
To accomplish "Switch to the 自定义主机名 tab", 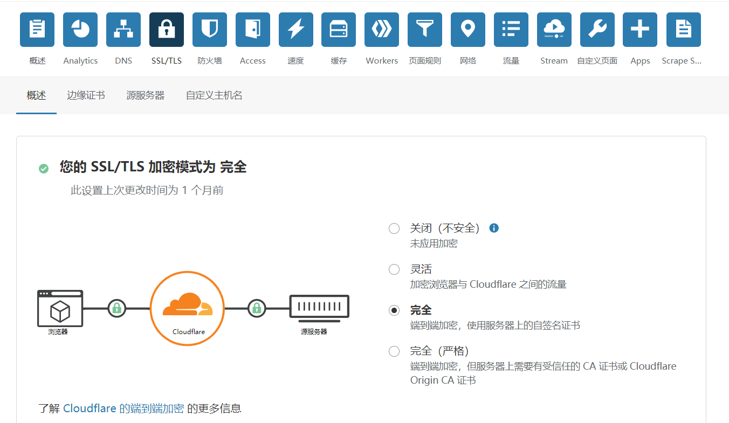I will point(214,95).
